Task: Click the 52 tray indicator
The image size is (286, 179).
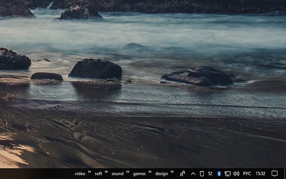Action: coord(210,174)
